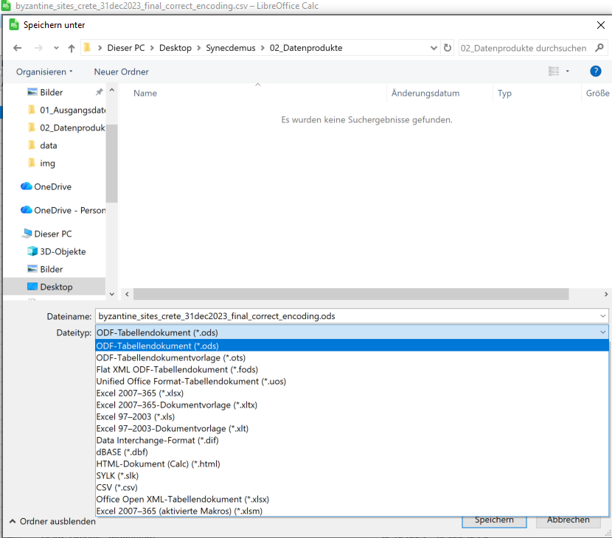Click the search magnifier icon
Image resolution: width=612 pixels, height=538 pixels.
pos(599,48)
